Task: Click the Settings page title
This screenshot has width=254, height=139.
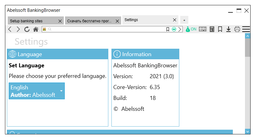Action: [31, 42]
